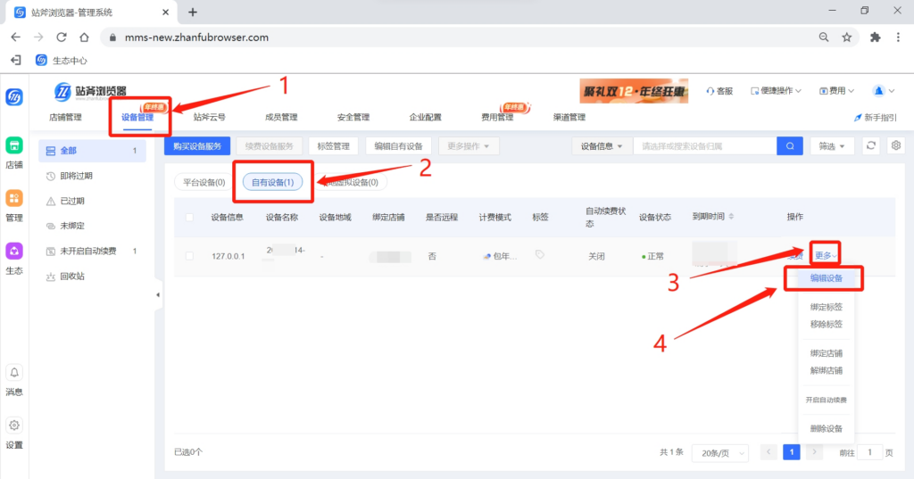The image size is (914, 479).
Task: Click 续费设备服务 button
Action: point(270,146)
